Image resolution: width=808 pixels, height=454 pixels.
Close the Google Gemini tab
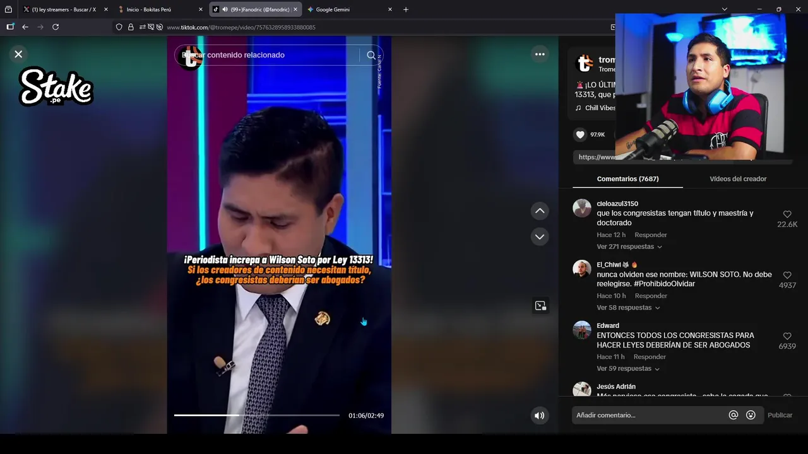389,9
